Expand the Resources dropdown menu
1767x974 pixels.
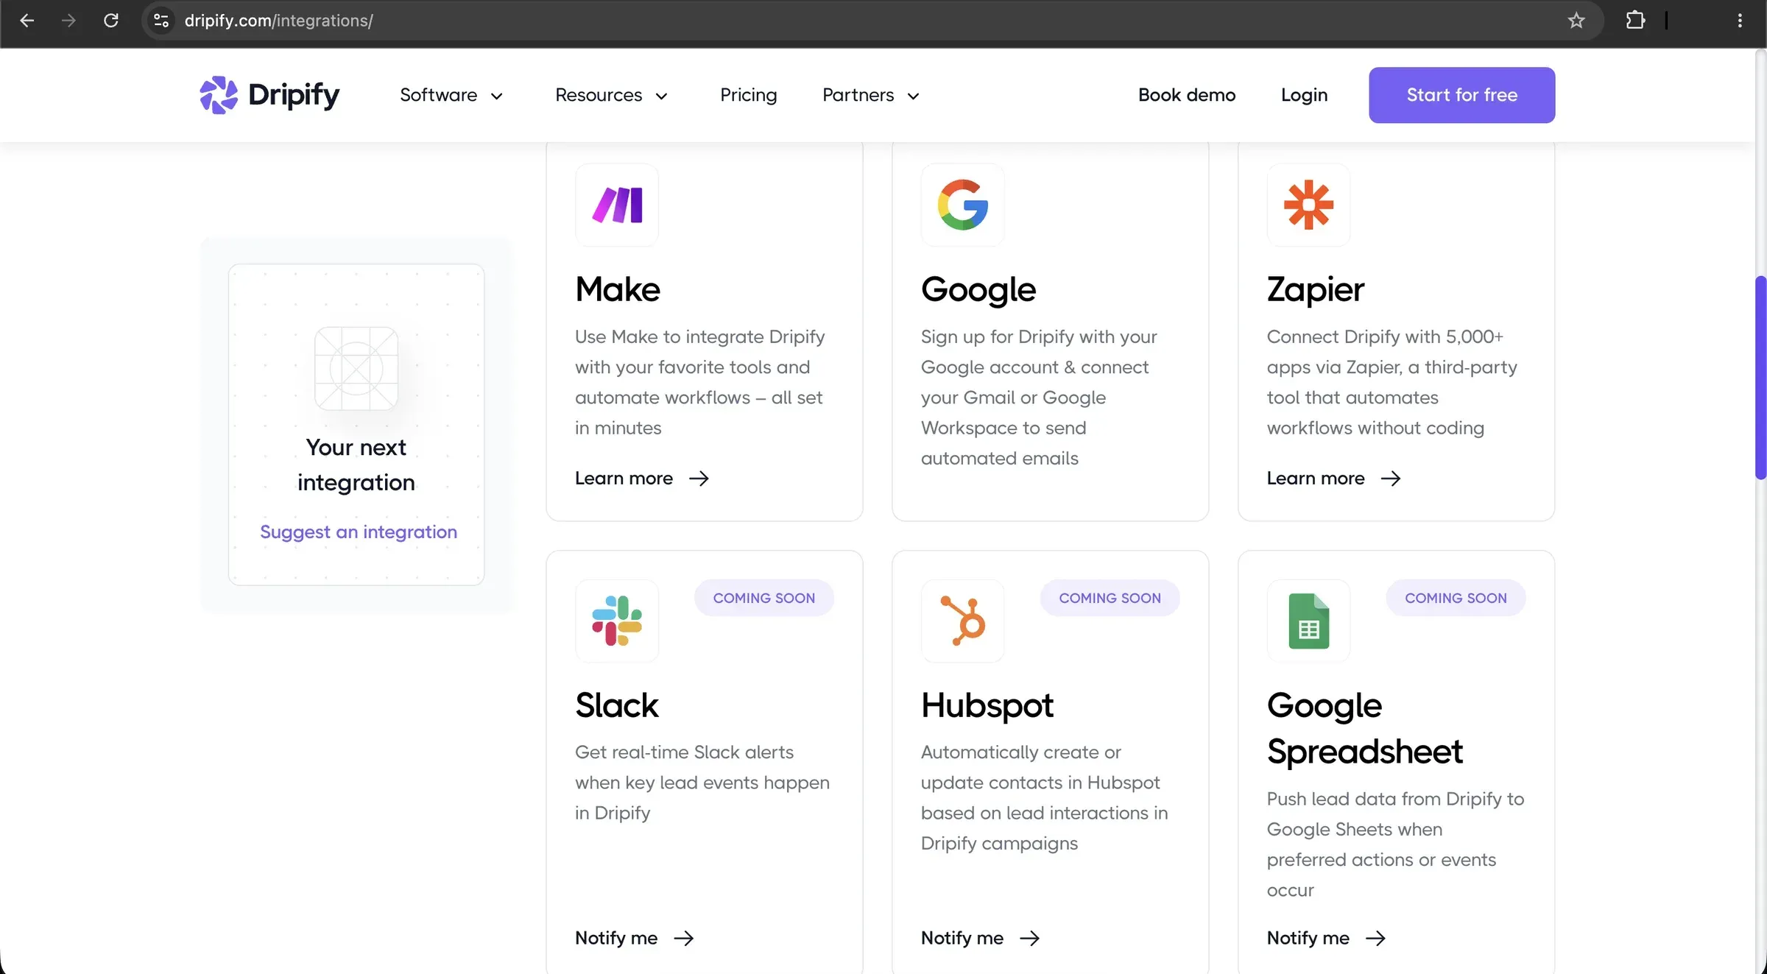coord(611,96)
